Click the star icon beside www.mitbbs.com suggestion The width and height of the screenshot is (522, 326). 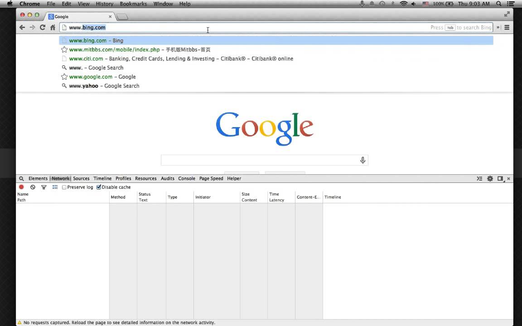pyautogui.click(x=64, y=49)
